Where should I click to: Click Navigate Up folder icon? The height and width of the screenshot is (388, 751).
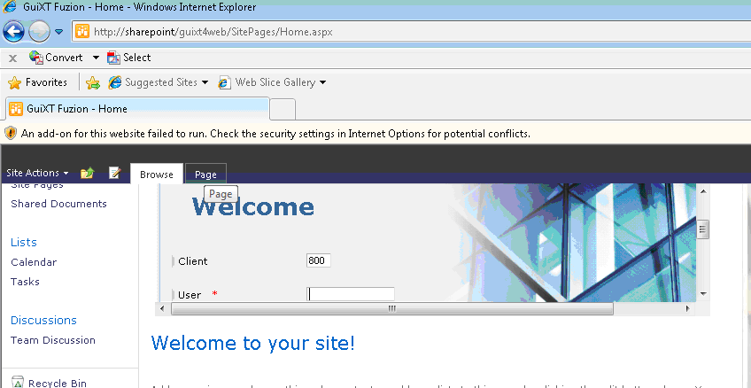(87, 173)
